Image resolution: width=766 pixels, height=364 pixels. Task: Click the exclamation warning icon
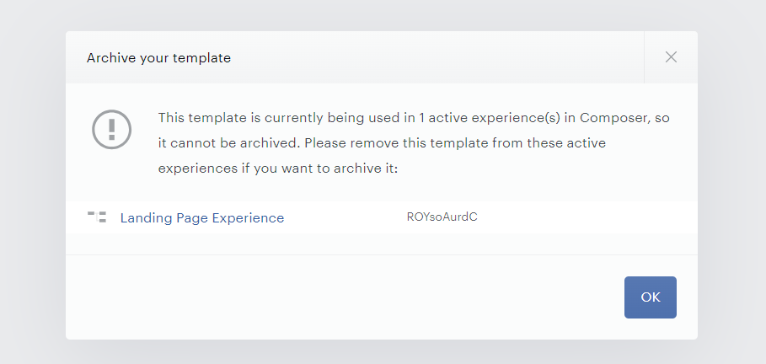111,130
